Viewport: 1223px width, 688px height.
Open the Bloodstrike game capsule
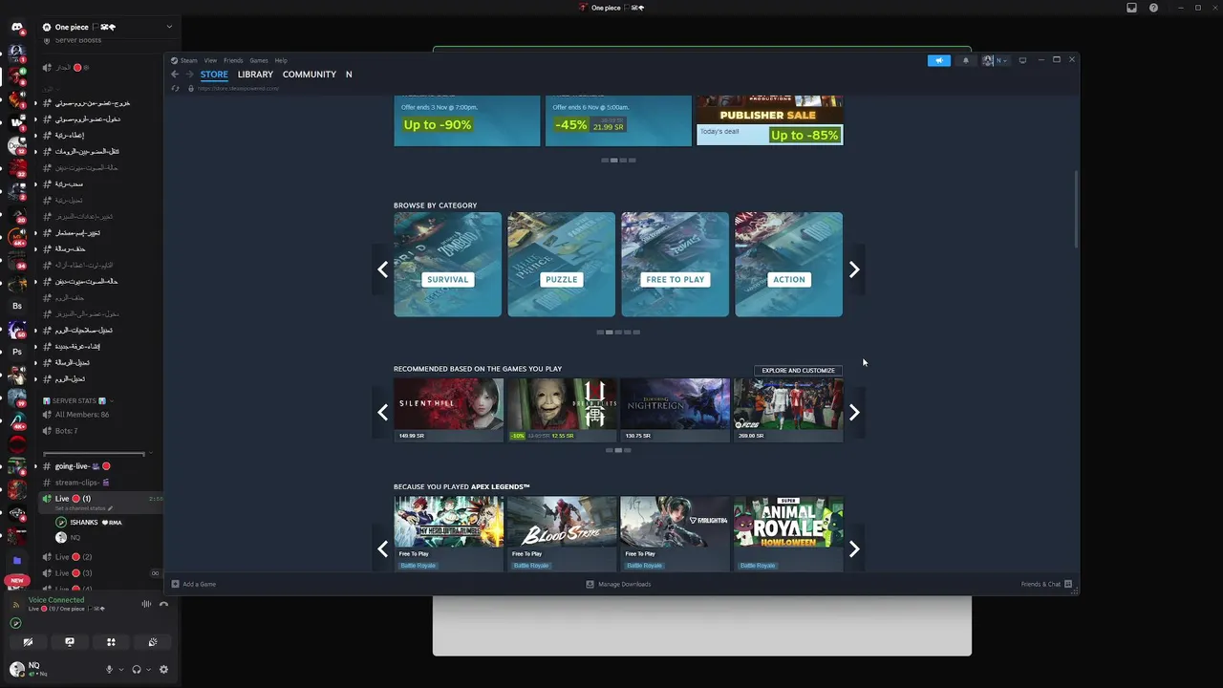click(562, 533)
